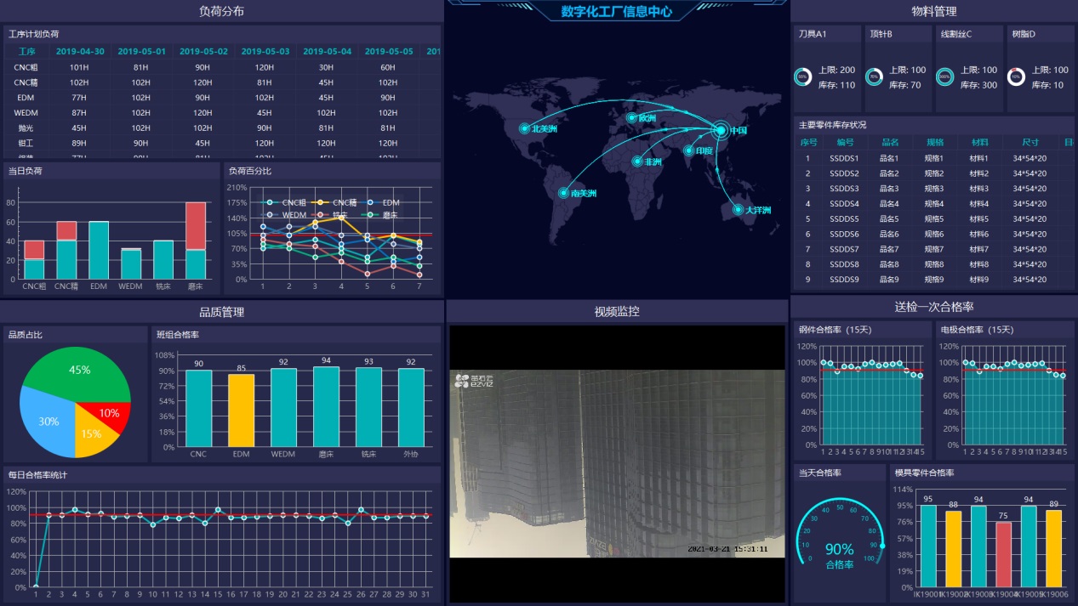Screen dimensions: 1078x606
Task: Click the video monitoring camera feed
Action: [617, 463]
